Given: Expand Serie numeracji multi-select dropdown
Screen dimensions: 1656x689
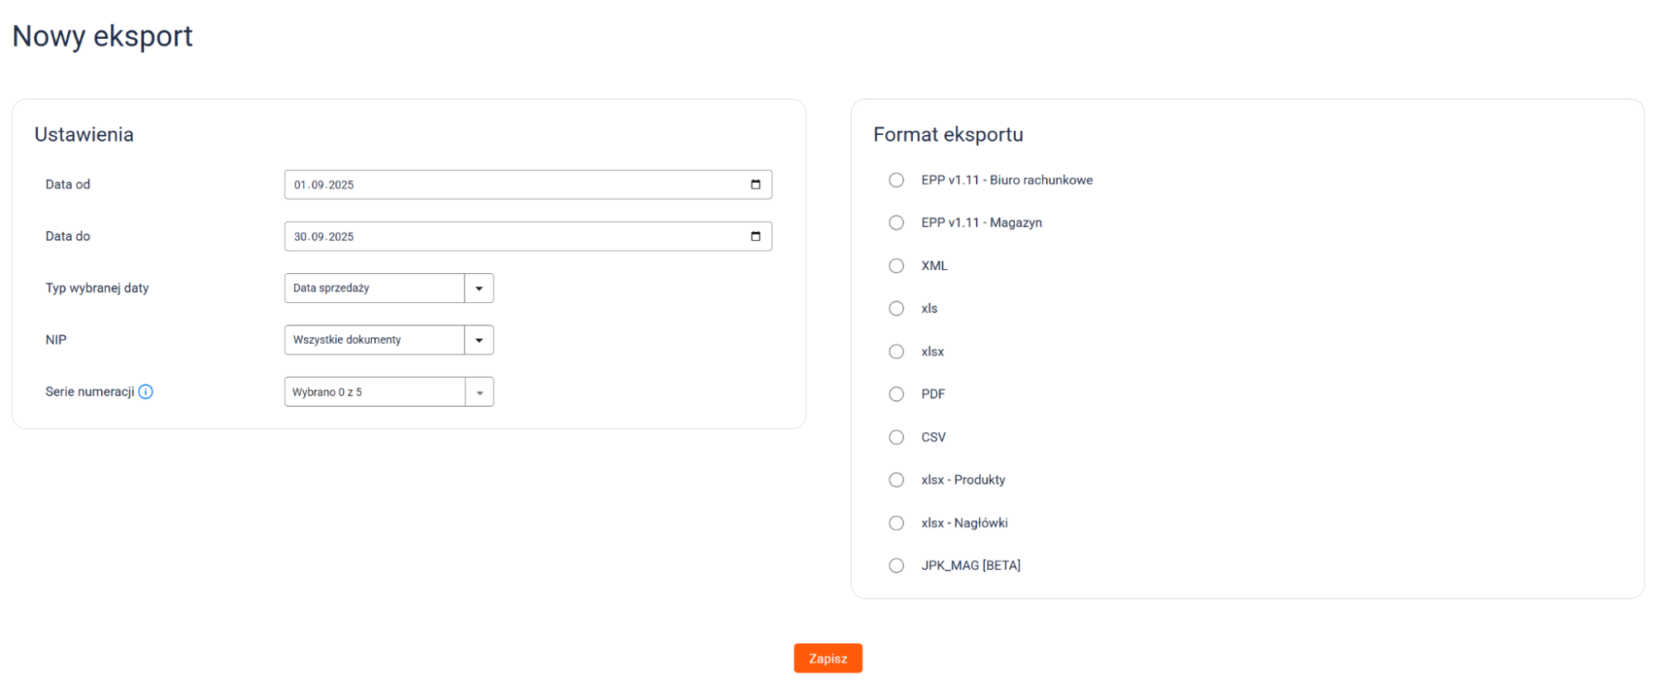Looking at the screenshot, I should tap(479, 393).
